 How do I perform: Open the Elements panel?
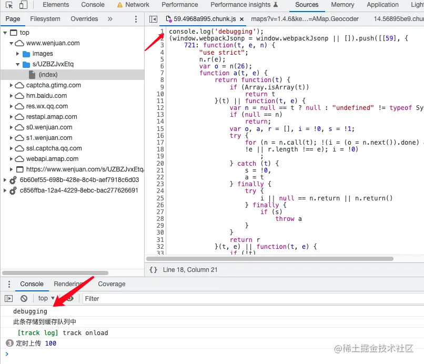click(55, 5)
